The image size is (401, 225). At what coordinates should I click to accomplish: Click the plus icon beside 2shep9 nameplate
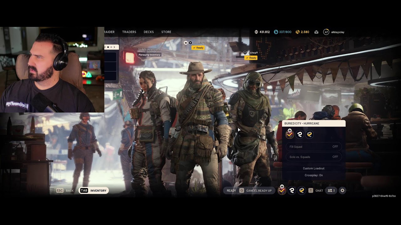[x=245, y=53]
